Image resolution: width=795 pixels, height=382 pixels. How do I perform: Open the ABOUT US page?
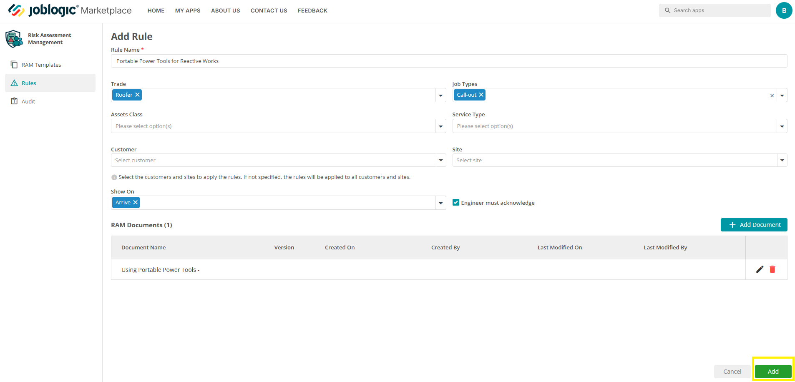(x=226, y=11)
